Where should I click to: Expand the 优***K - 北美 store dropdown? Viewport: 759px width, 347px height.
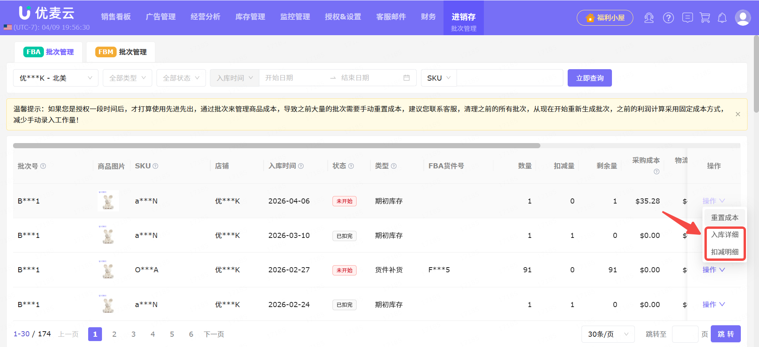pyautogui.click(x=56, y=78)
